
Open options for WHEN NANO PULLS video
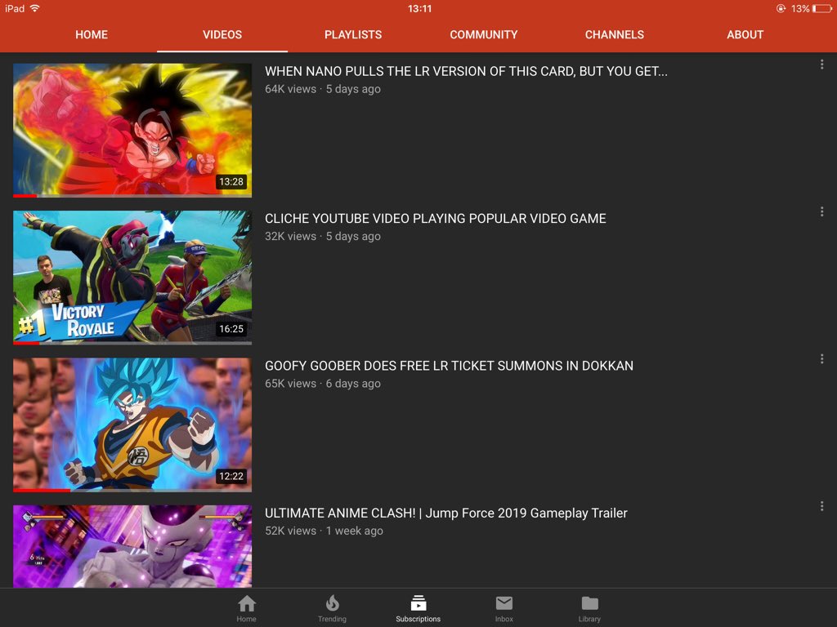[x=821, y=64]
